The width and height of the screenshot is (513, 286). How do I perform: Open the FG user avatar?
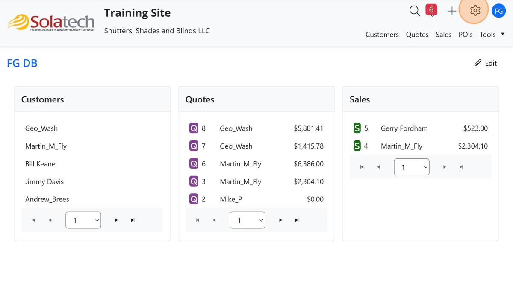[498, 11]
